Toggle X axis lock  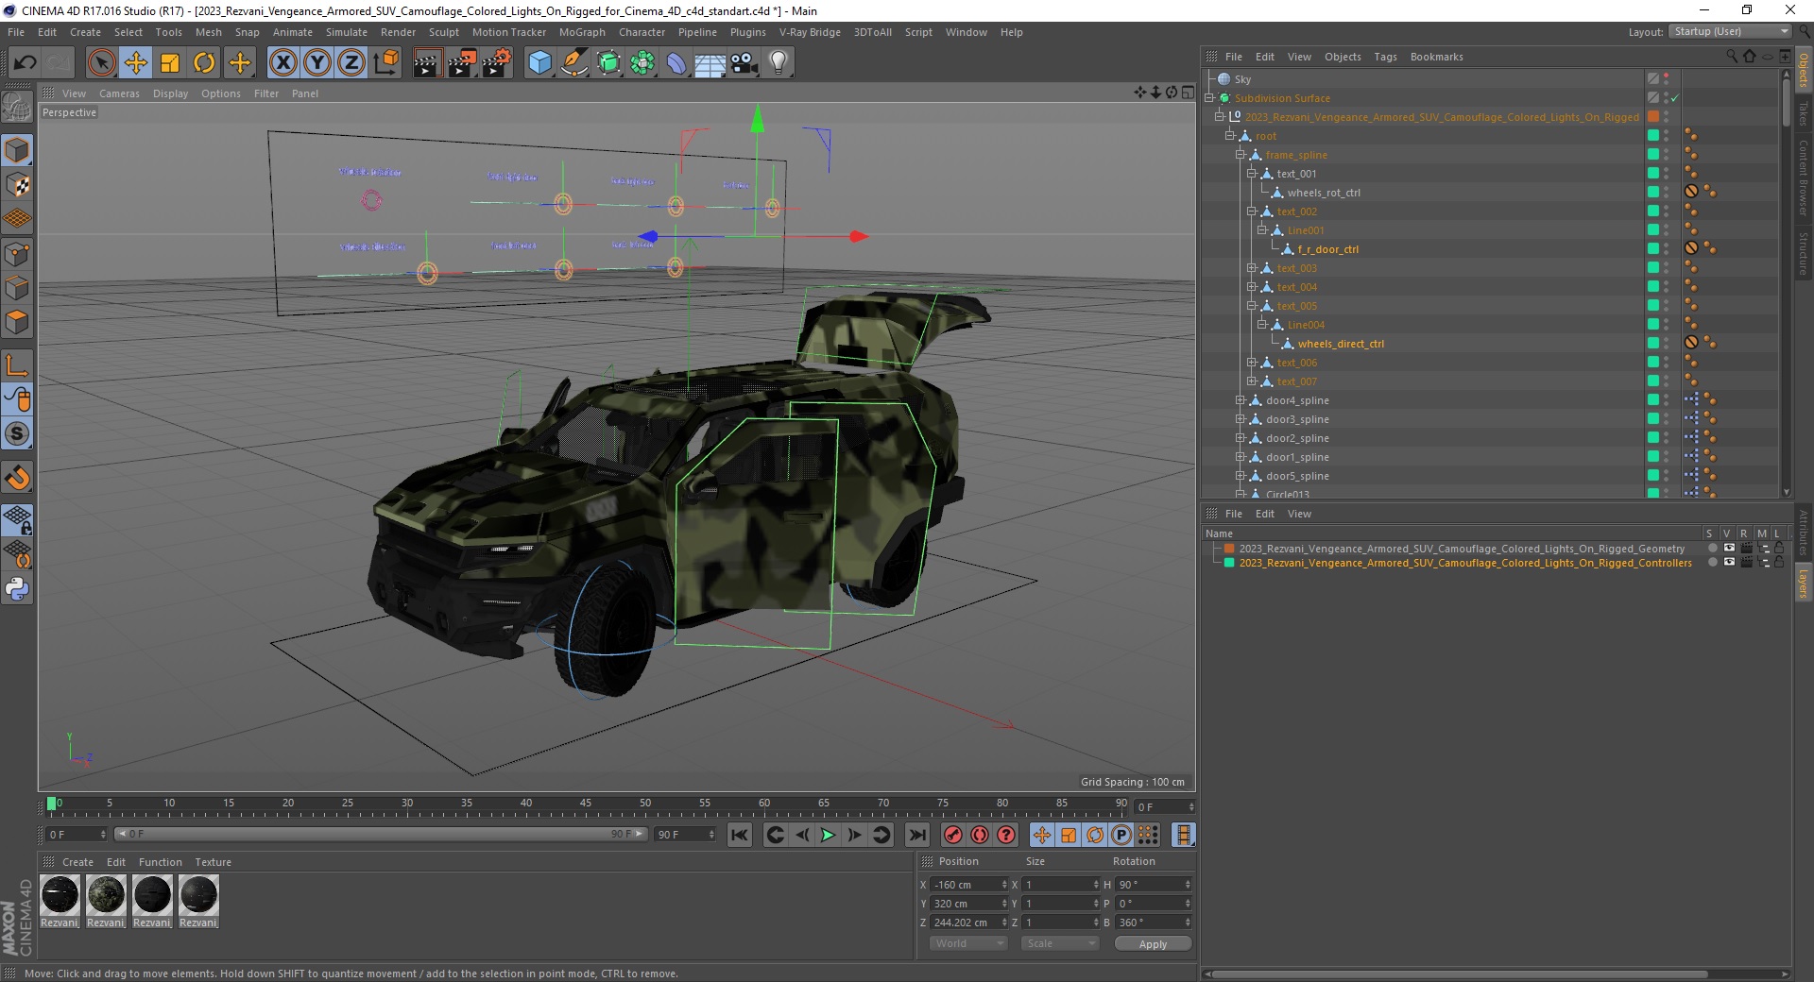[282, 63]
